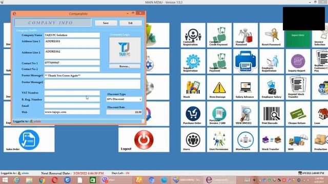
Task: Click Browse under company logo
Action: click(125, 66)
